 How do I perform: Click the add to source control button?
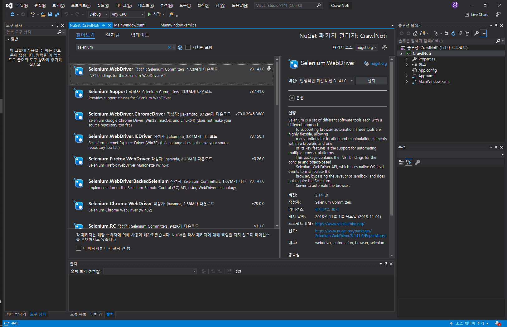click(x=469, y=323)
